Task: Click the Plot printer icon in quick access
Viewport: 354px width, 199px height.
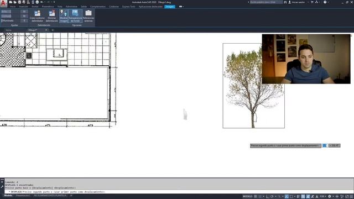Action: click(x=37, y=2)
